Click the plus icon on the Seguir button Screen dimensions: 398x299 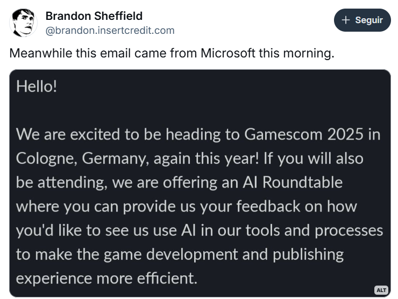(346, 20)
